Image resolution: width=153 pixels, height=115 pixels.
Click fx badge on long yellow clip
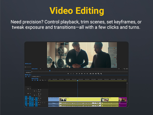click(x=60, y=98)
